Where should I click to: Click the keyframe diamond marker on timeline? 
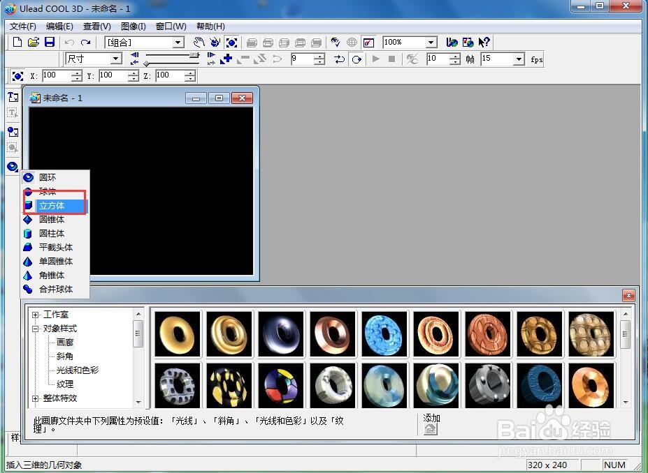point(146,63)
